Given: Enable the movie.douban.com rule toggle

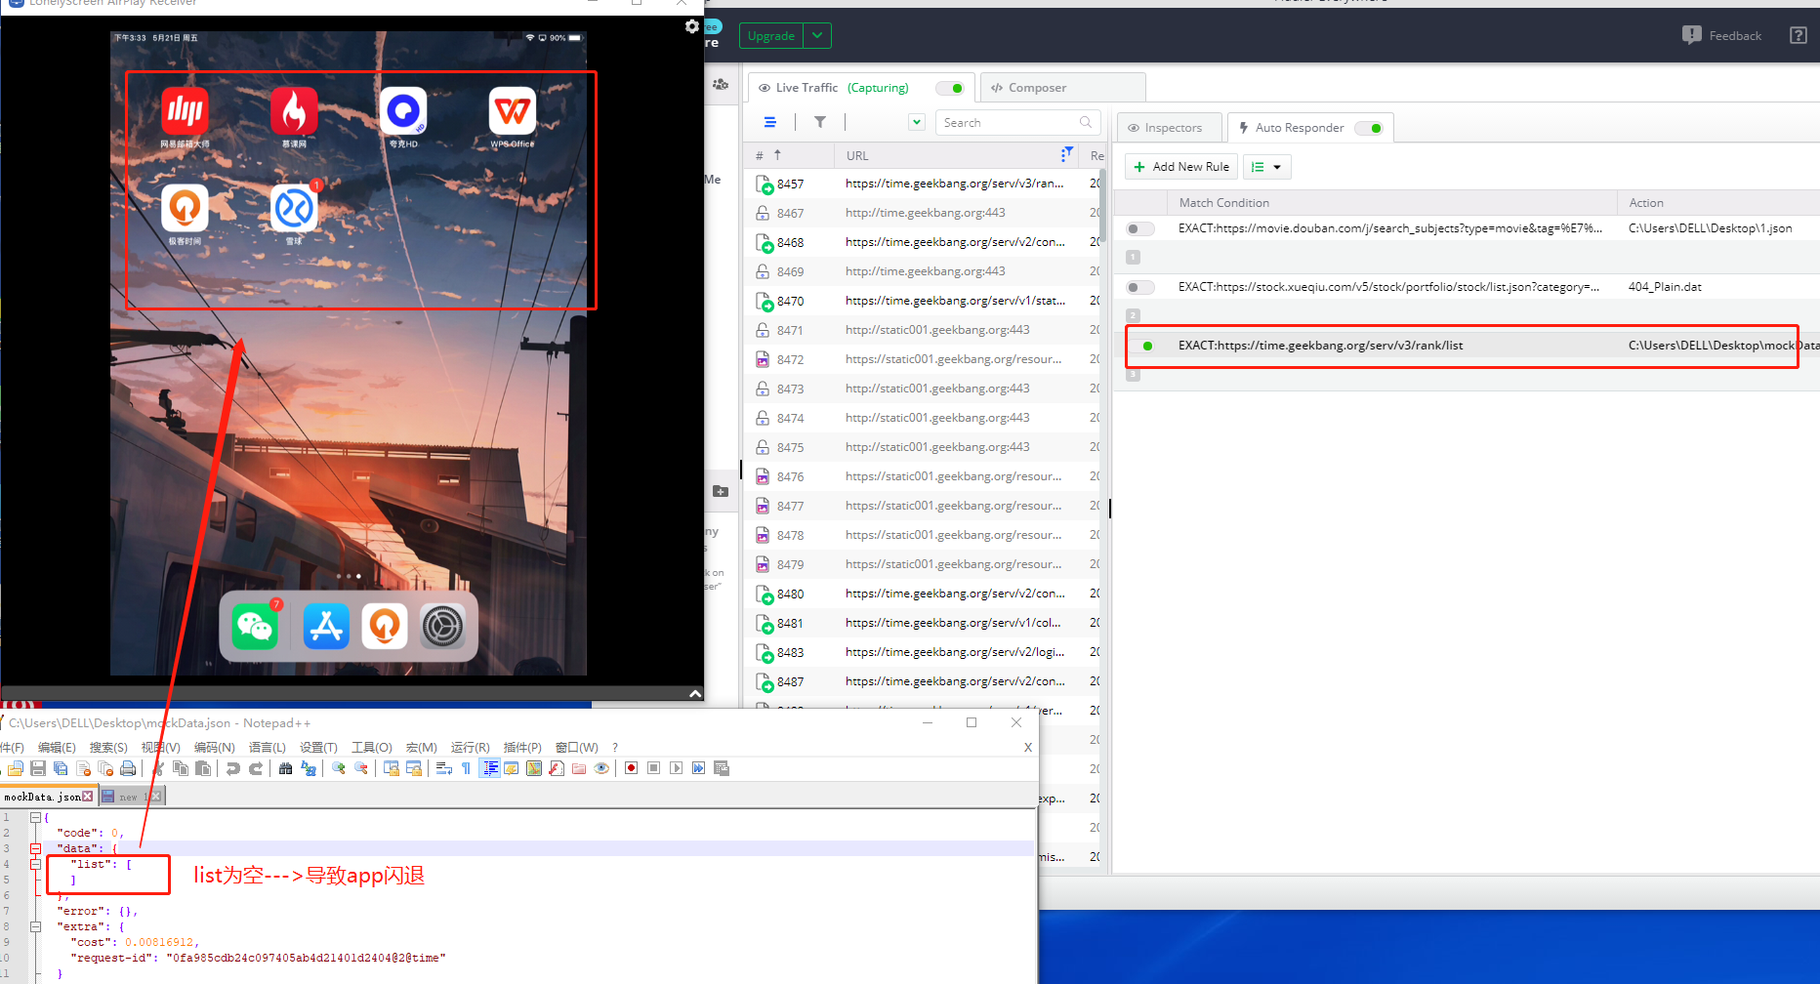Looking at the screenshot, I should tap(1139, 228).
